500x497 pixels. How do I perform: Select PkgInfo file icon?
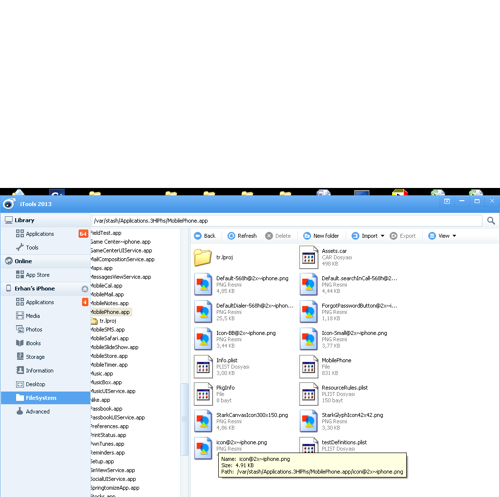[203, 394]
